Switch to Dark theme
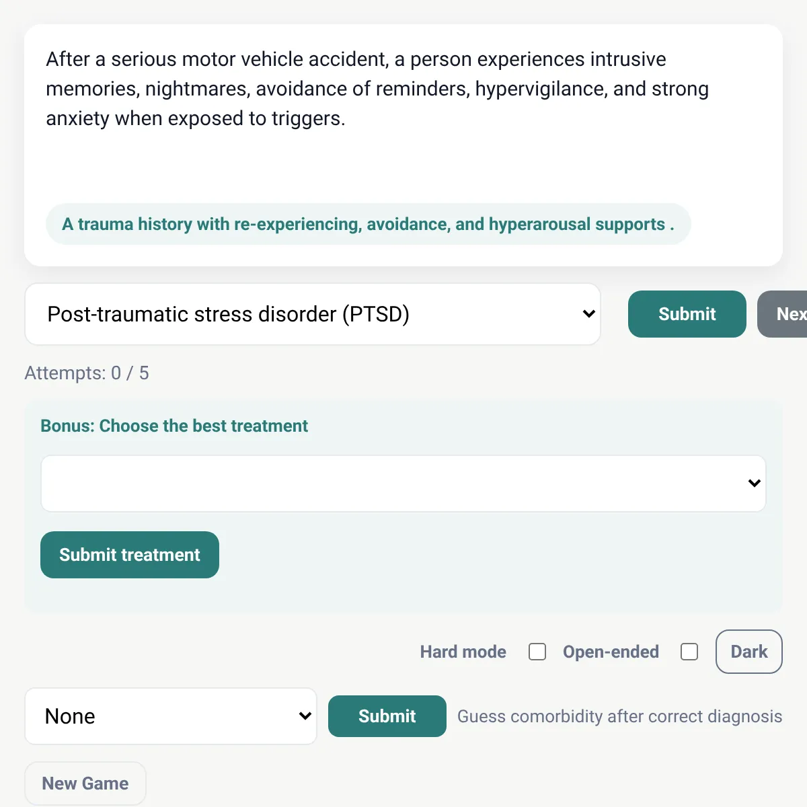807x807 pixels. pos(749,652)
